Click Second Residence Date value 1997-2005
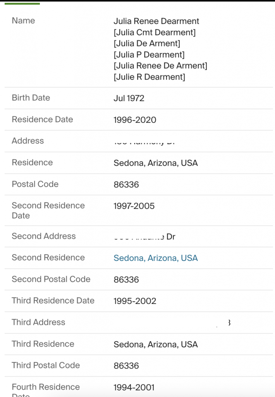 click(x=134, y=206)
